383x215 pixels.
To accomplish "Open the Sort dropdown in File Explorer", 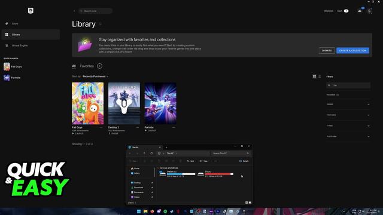I will coord(191,161).
